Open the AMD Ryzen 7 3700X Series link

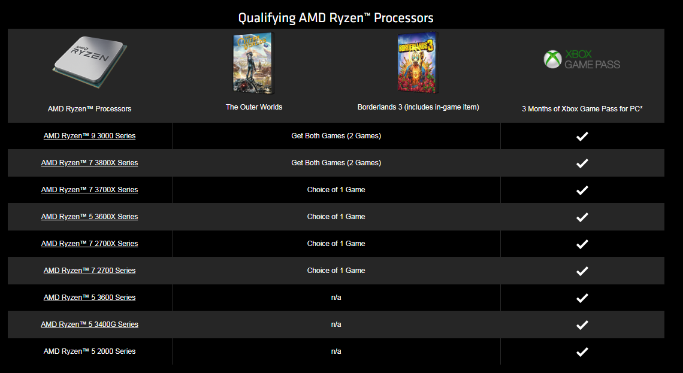[x=89, y=190]
